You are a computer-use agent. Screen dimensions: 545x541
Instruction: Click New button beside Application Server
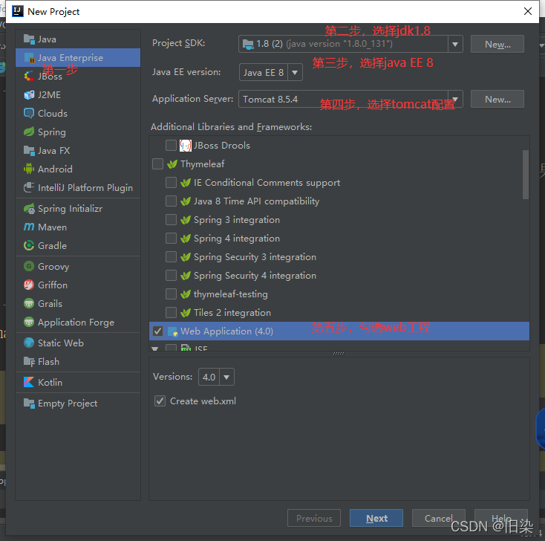tap(497, 99)
